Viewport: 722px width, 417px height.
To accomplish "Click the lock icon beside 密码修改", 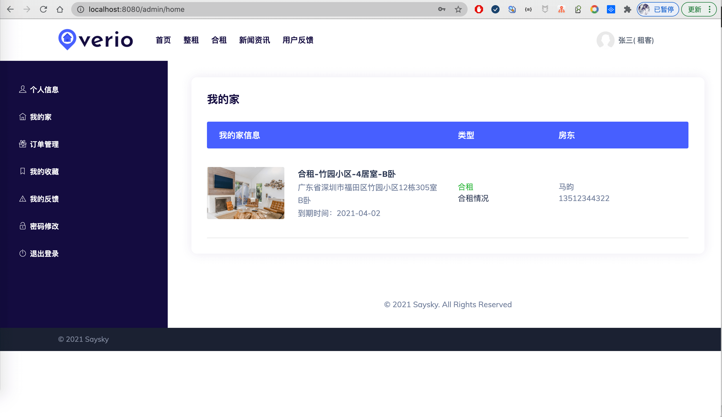I will point(23,226).
